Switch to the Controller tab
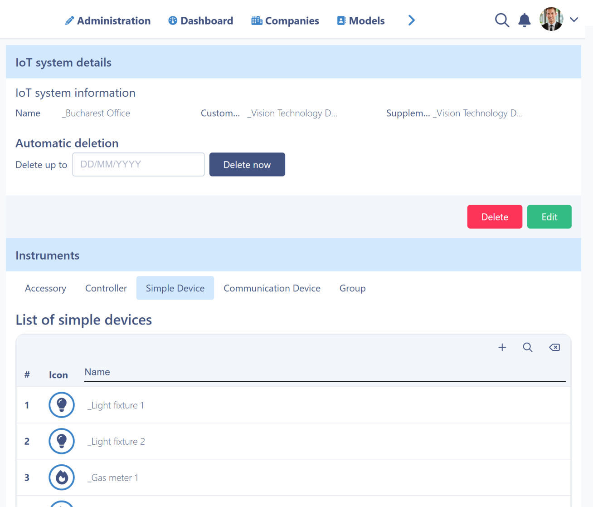 pyautogui.click(x=106, y=288)
